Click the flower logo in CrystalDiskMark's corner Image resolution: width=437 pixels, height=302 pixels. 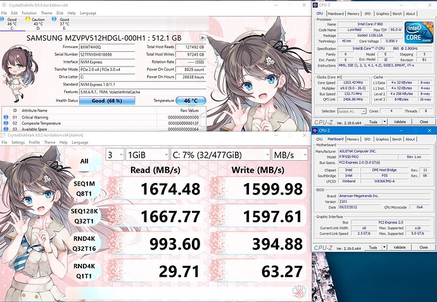299,291
